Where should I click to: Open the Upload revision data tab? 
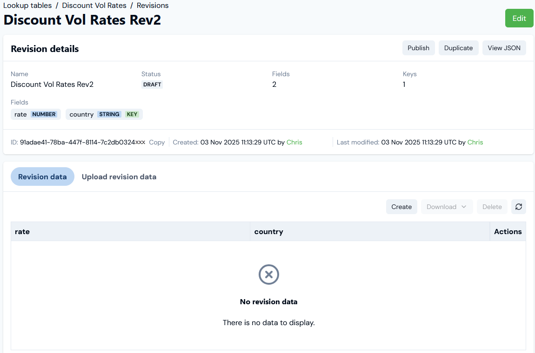pyautogui.click(x=119, y=176)
